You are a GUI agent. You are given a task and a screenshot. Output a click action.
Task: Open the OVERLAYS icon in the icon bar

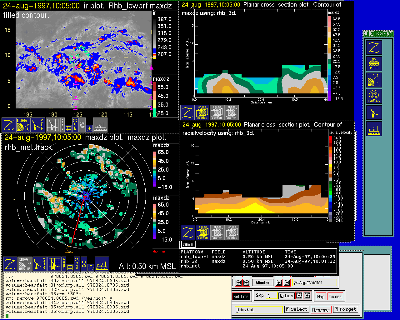tap(374, 96)
